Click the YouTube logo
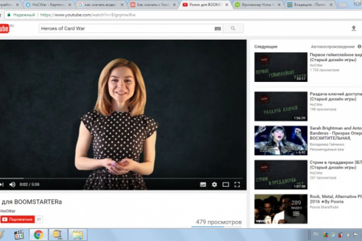The width and height of the screenshot is (362, 241). point(5,29)
